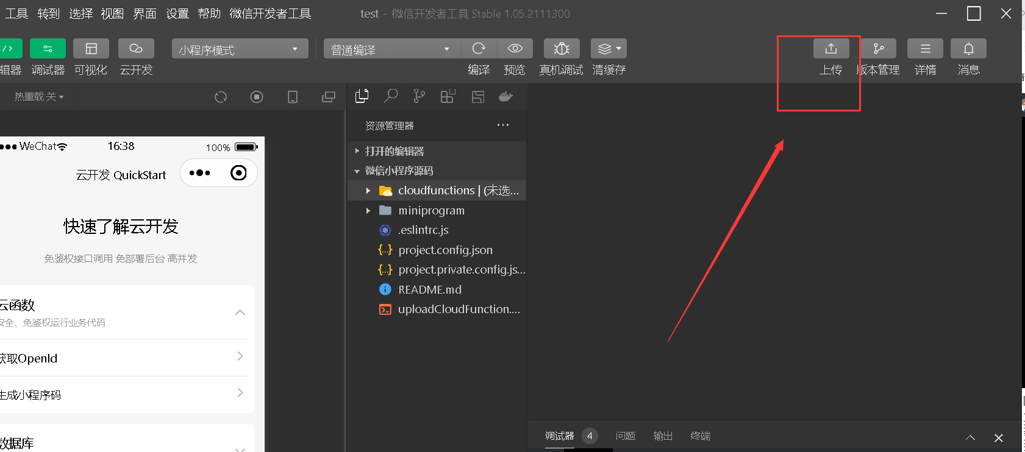Open the editor layout panel icon

(478, 96)
